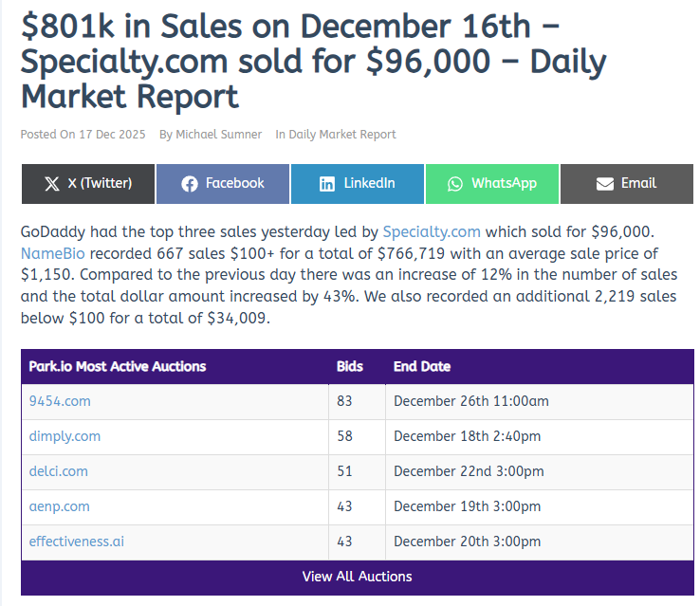Open the dimply.com auction link
This screenshot has height=606, width=700.
[64, 436]
